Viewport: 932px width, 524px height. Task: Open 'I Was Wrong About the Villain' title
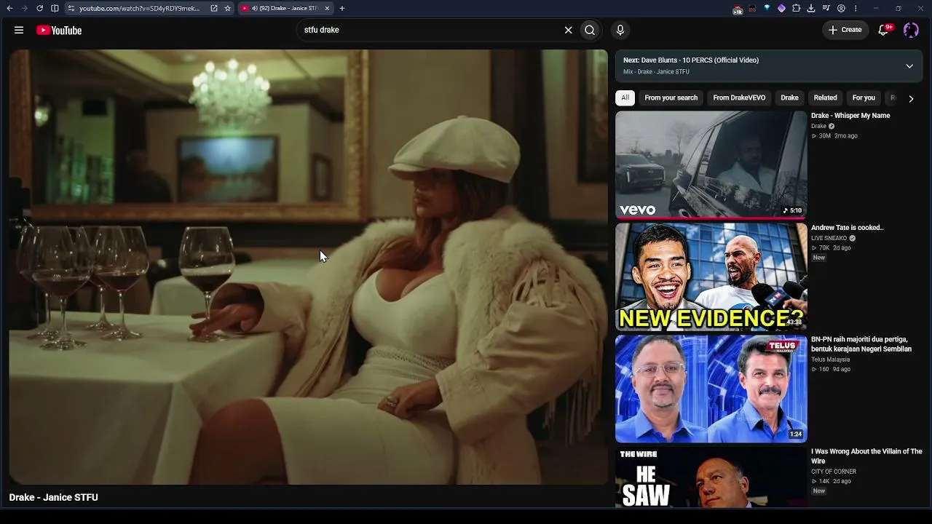866,456
